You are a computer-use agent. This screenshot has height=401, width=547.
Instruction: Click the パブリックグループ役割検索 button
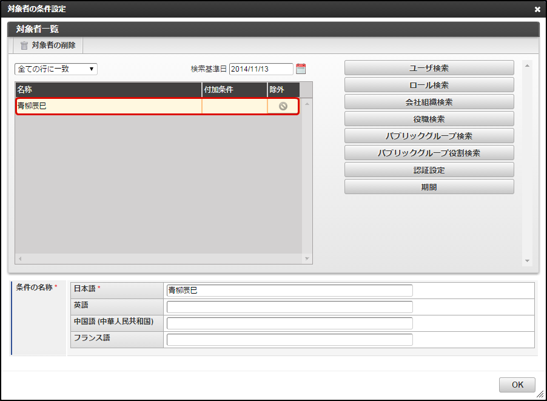(x=429, y=153)
